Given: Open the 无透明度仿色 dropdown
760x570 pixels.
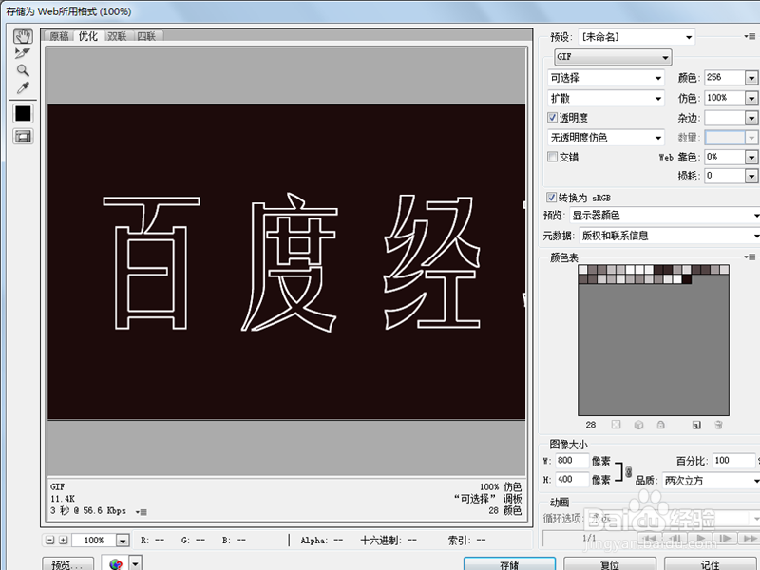Looking at the screenshot, I should [605, 138].
